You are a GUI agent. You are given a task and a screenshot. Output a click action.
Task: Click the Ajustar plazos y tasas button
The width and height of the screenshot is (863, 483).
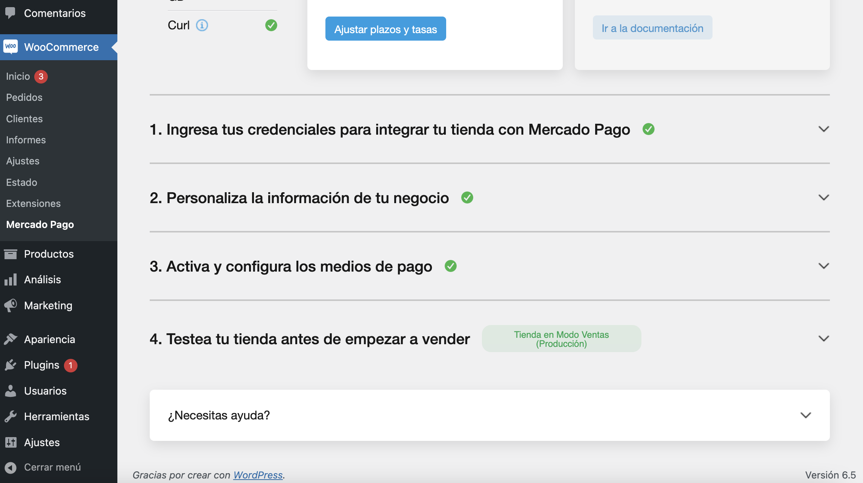point(386,29)
